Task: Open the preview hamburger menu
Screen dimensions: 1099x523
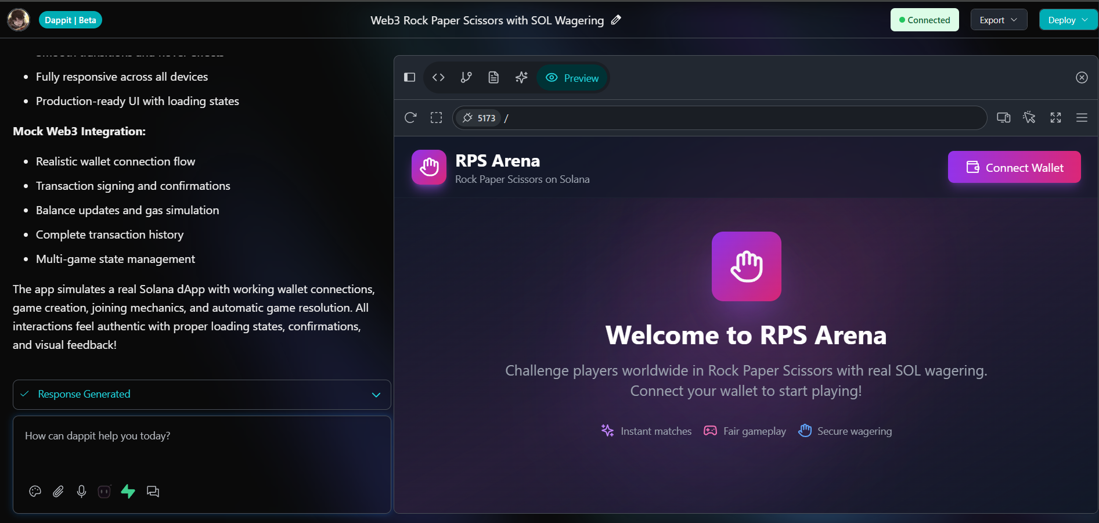Action: [x=1082, y=118]
